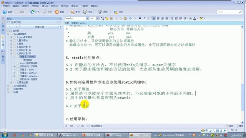Select the main()的使用说明 document
This screenshot has width=246, height=138.
[29, 63]
